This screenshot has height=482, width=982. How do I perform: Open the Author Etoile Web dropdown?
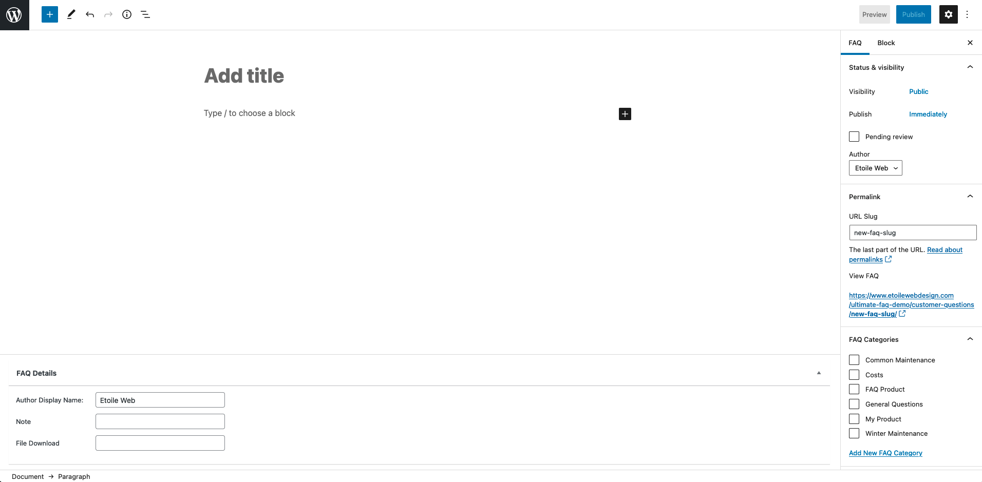[876, 168]
